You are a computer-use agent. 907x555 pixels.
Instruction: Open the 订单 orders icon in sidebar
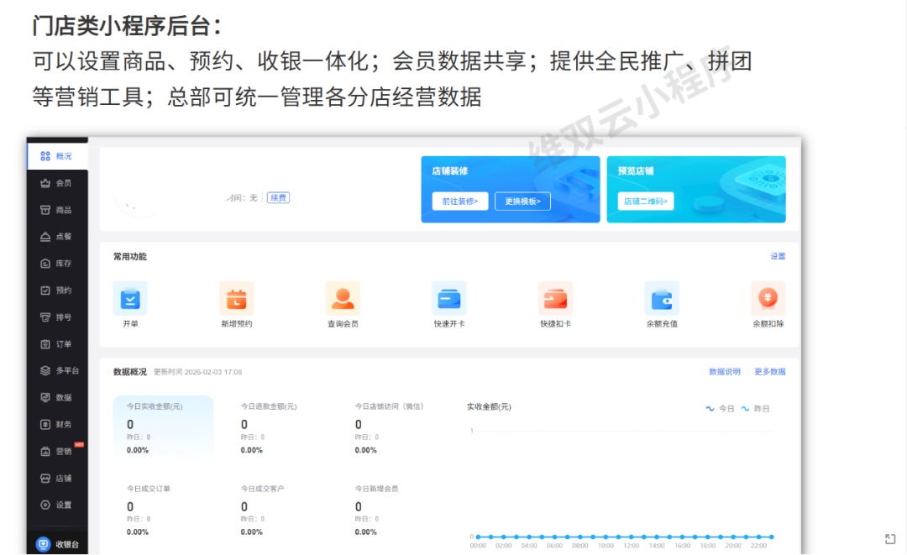[45, 344]
